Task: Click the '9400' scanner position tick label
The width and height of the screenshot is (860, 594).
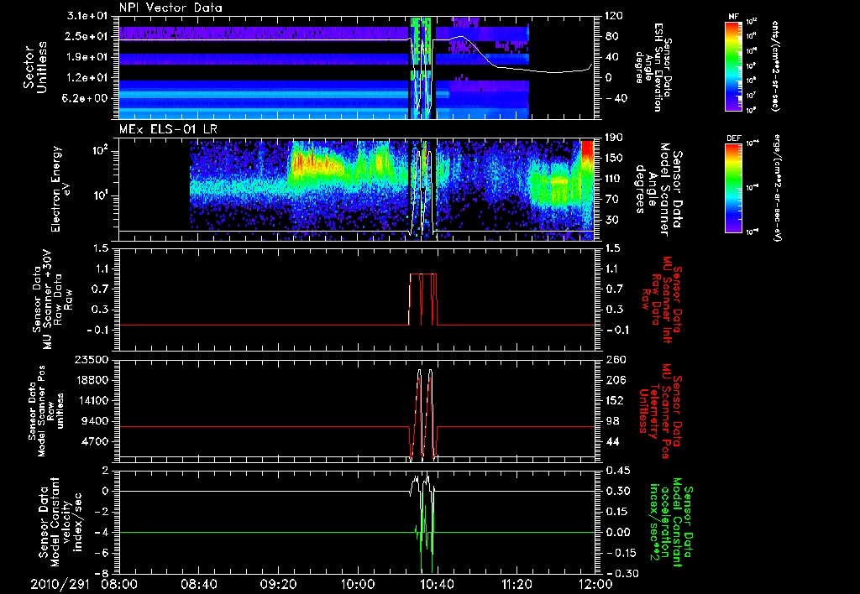Action: point(96,421)
